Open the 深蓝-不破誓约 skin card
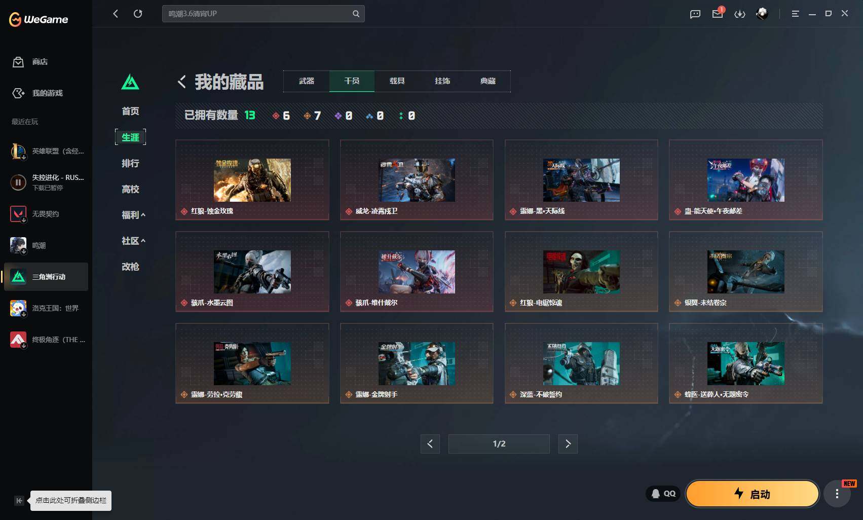The image size is (863, 520). pos(581,363)
